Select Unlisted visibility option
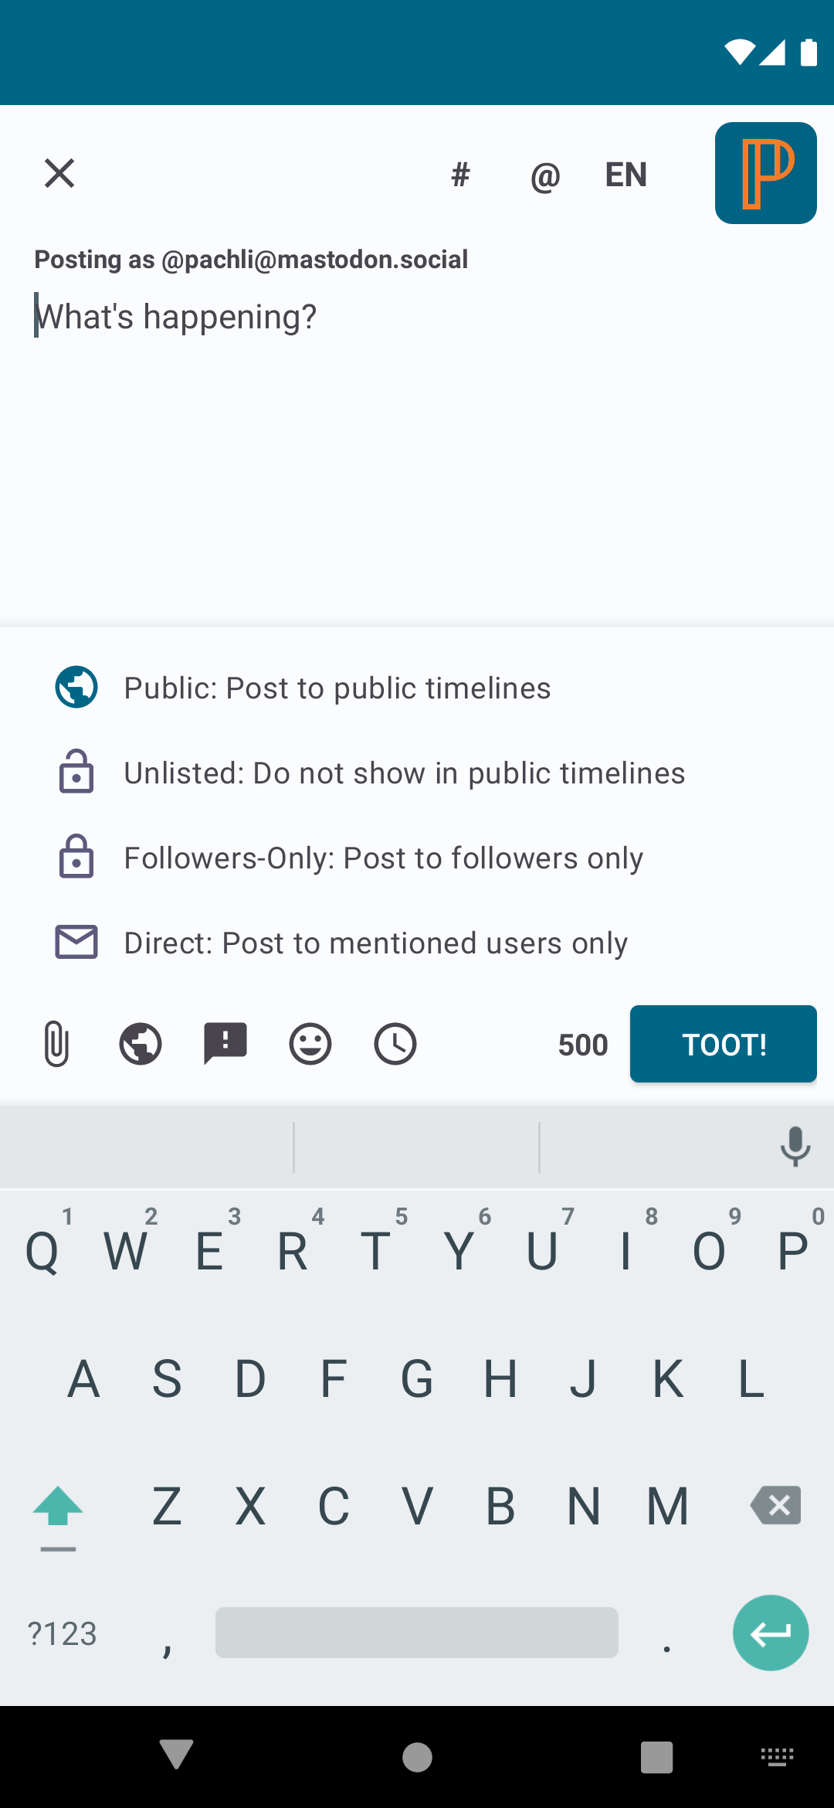This screenshot has height=1808, width=834. [x=404, y=773]
